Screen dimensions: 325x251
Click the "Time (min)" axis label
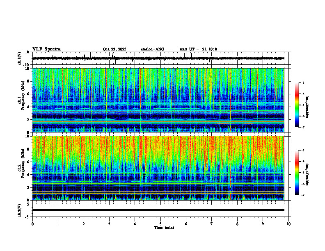point(164,228)
